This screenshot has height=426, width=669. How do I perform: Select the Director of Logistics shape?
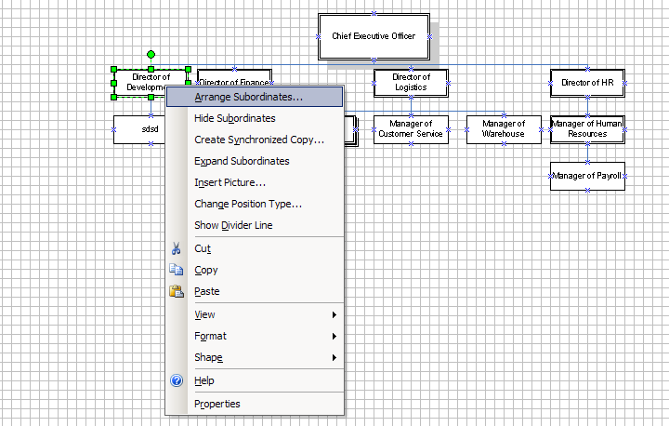point(411,83)
